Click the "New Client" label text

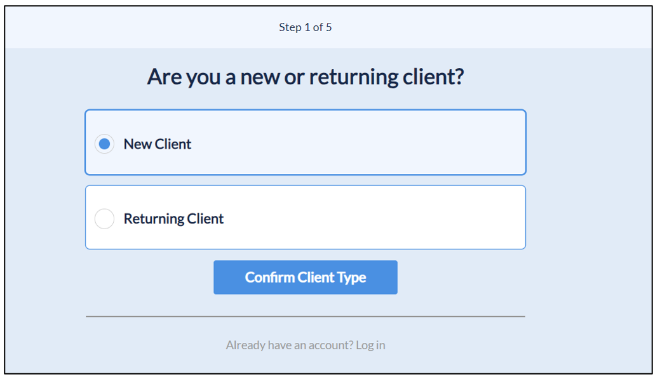(x=158, y=144)
